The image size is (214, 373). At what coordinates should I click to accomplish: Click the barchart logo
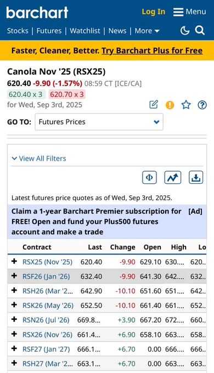(x=37, y=13)
